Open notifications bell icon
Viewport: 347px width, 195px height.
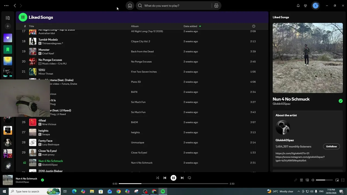pos(298,5)
